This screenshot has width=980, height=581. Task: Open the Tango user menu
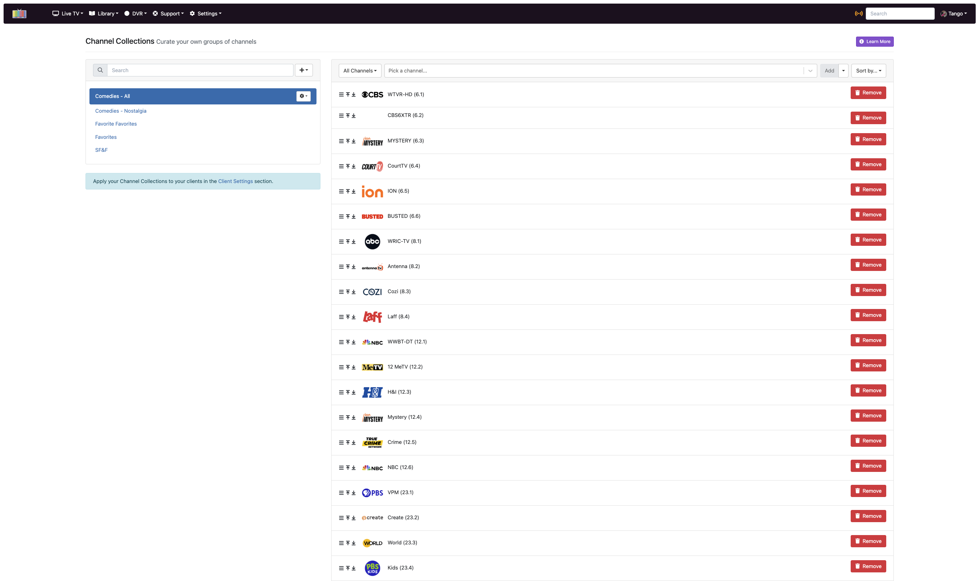pyautogui.click(x=953, y=14)
